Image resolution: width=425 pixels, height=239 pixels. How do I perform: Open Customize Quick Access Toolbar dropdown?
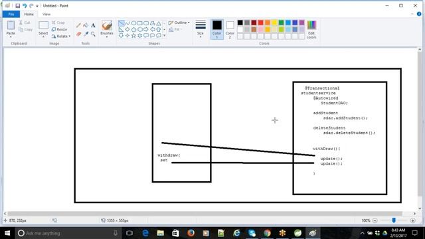pyautogui.click(x=37, y=6)
